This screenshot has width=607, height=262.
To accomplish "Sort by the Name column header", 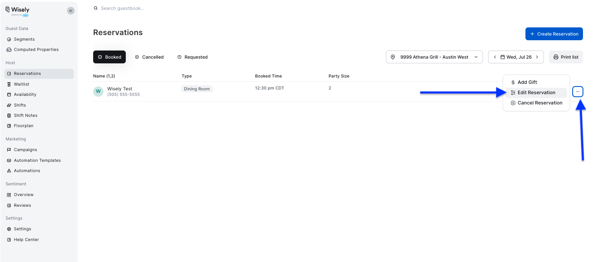I will [104, 76].
